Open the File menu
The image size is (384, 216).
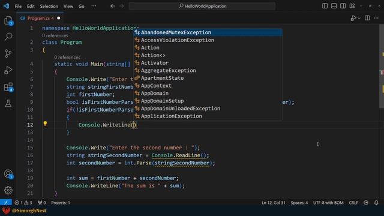pyautogui.click(x=18, y=6)
